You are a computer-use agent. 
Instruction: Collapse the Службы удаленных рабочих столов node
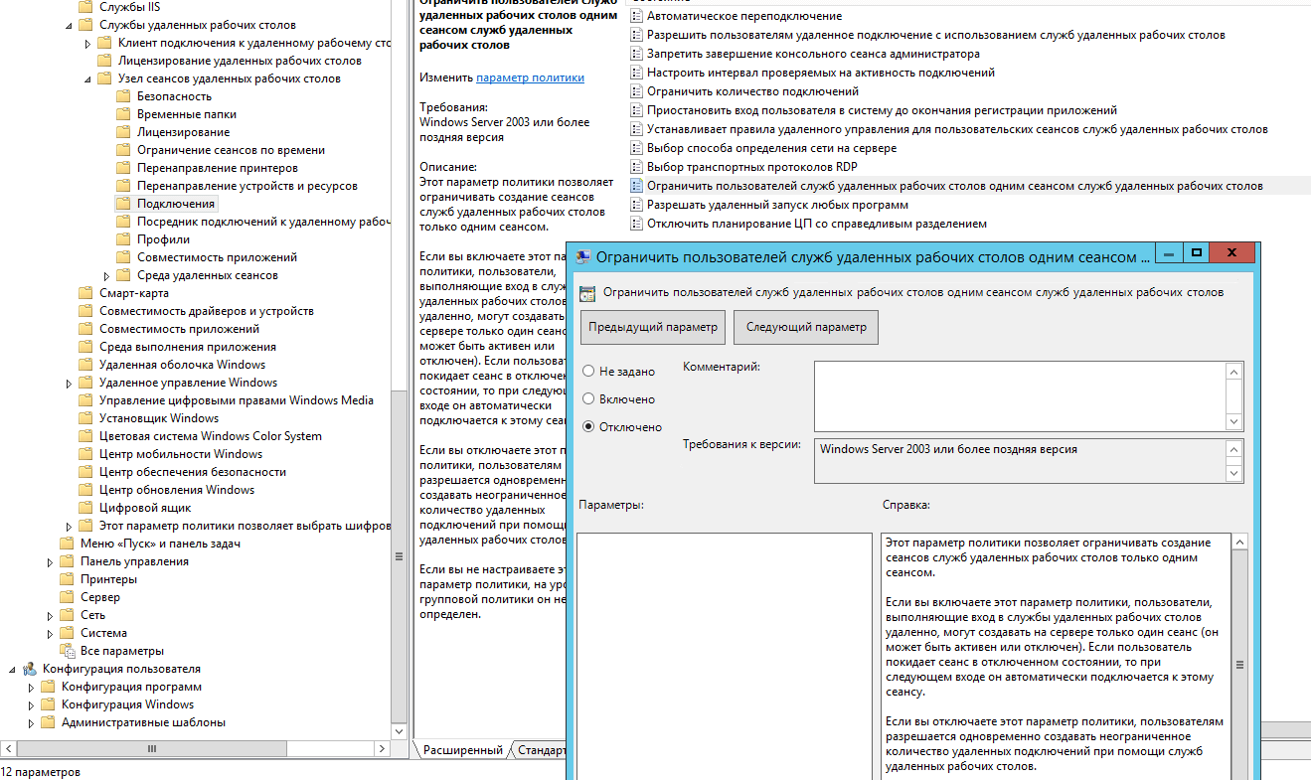point(70,25)
